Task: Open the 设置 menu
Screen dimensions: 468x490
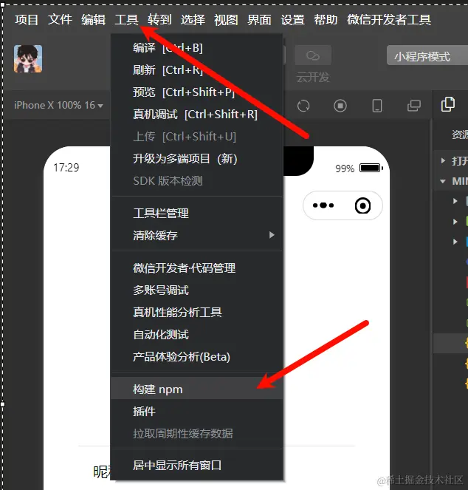Action: click(x=292, y=20)
